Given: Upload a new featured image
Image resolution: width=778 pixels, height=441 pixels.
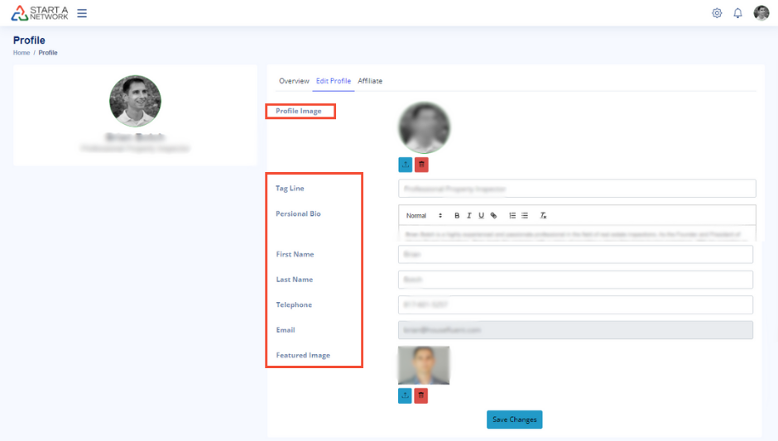Looking at the screenshot, I should pyautogui.click(x=406, y=396).
